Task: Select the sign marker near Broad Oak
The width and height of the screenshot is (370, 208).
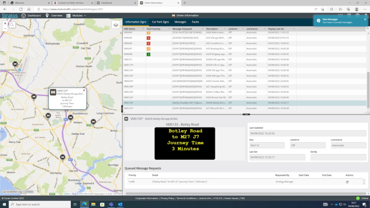Action: click(93, 122)
